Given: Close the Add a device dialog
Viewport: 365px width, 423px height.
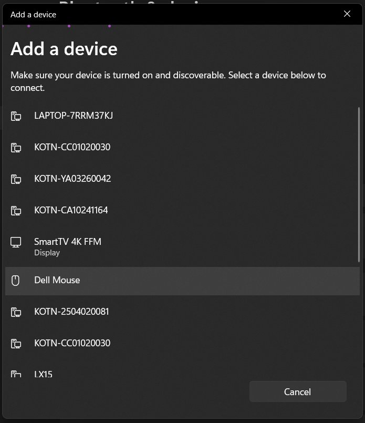Looking at the screenshot, I should (347, 14).
